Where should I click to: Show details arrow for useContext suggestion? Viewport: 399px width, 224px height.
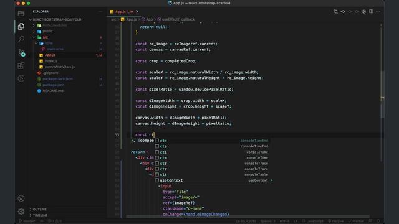pyautogui.click(x=272, y=180)
